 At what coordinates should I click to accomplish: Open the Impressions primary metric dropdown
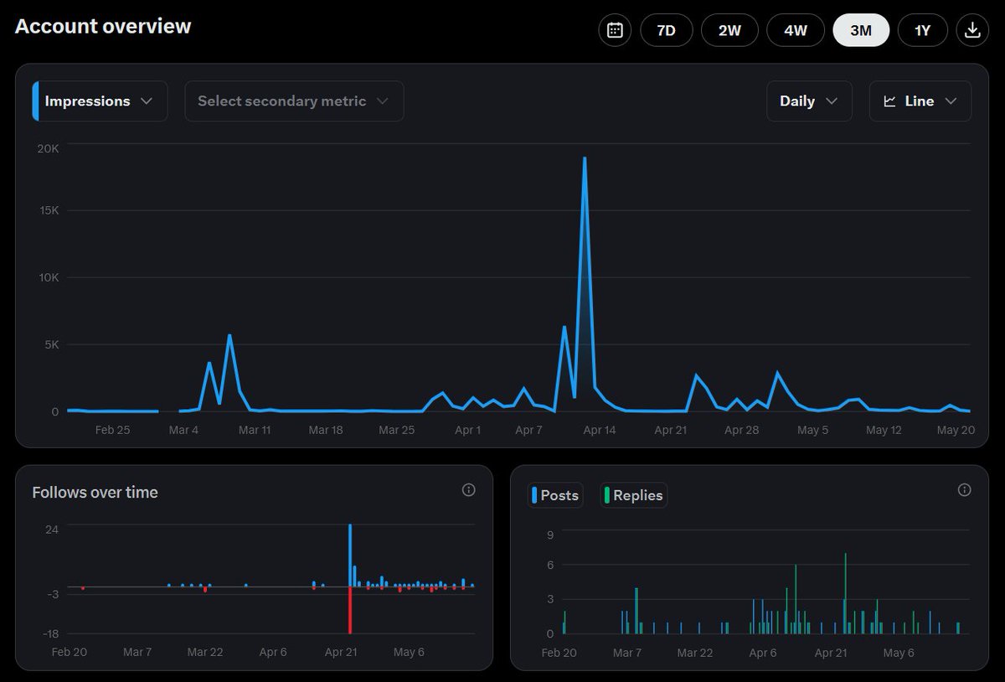100,101
